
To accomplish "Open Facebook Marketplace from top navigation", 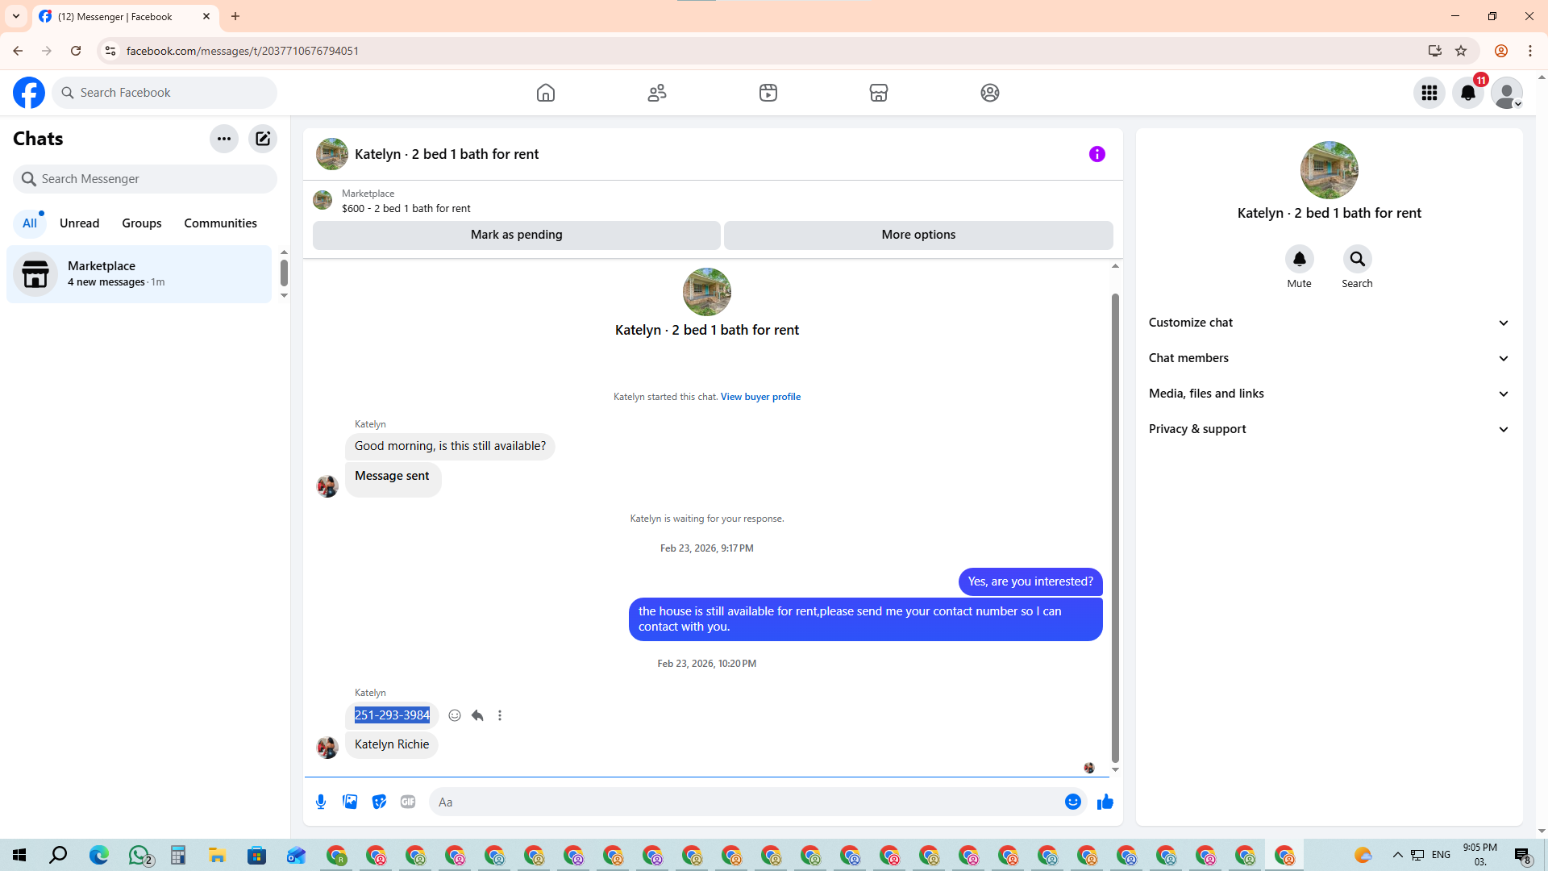I will pyautogui.click(x=879, y=93).
